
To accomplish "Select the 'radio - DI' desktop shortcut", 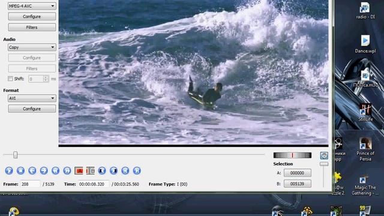I will click(x=365, y=11).
